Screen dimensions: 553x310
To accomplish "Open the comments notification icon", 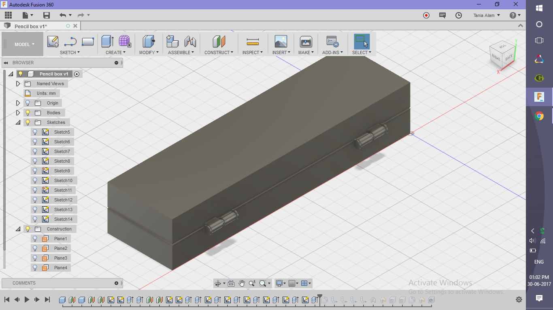I will tap(442, 15).
